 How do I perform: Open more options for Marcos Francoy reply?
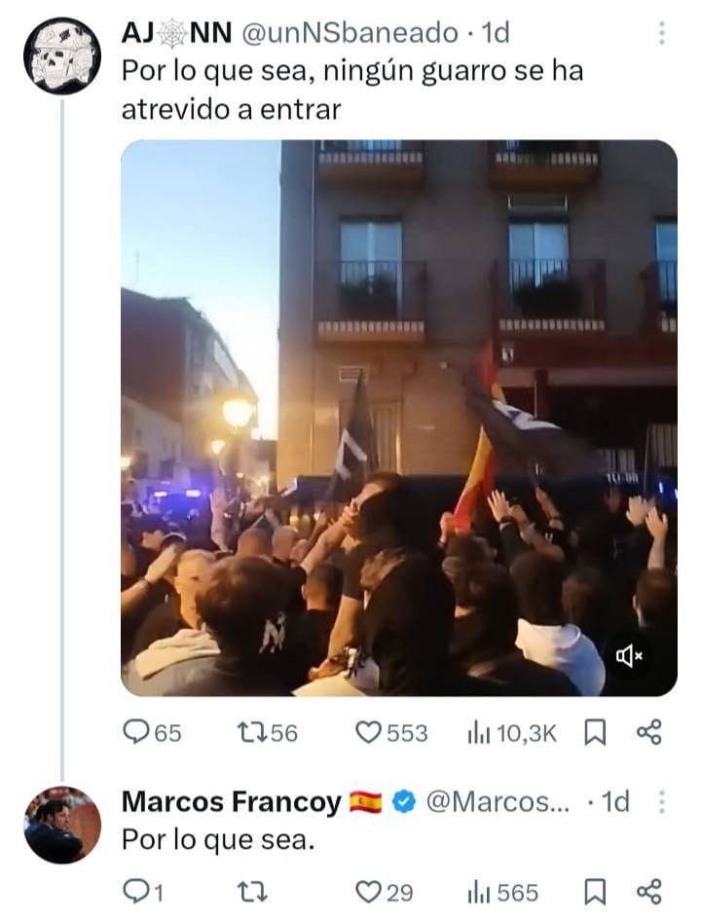click(662, 802)
